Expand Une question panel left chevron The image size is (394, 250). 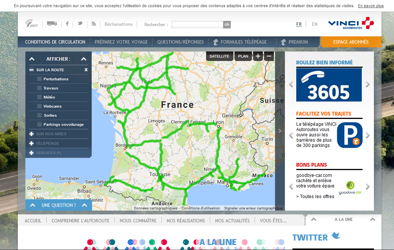[x=33, y=205]
